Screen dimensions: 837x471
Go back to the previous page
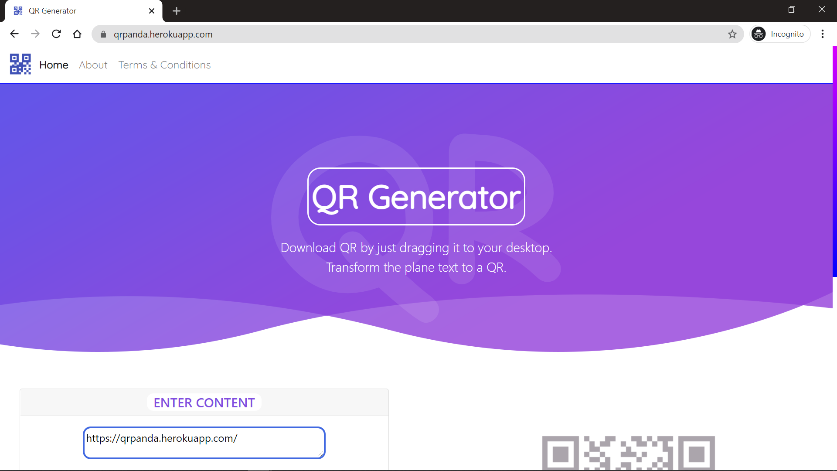(14, 34)
